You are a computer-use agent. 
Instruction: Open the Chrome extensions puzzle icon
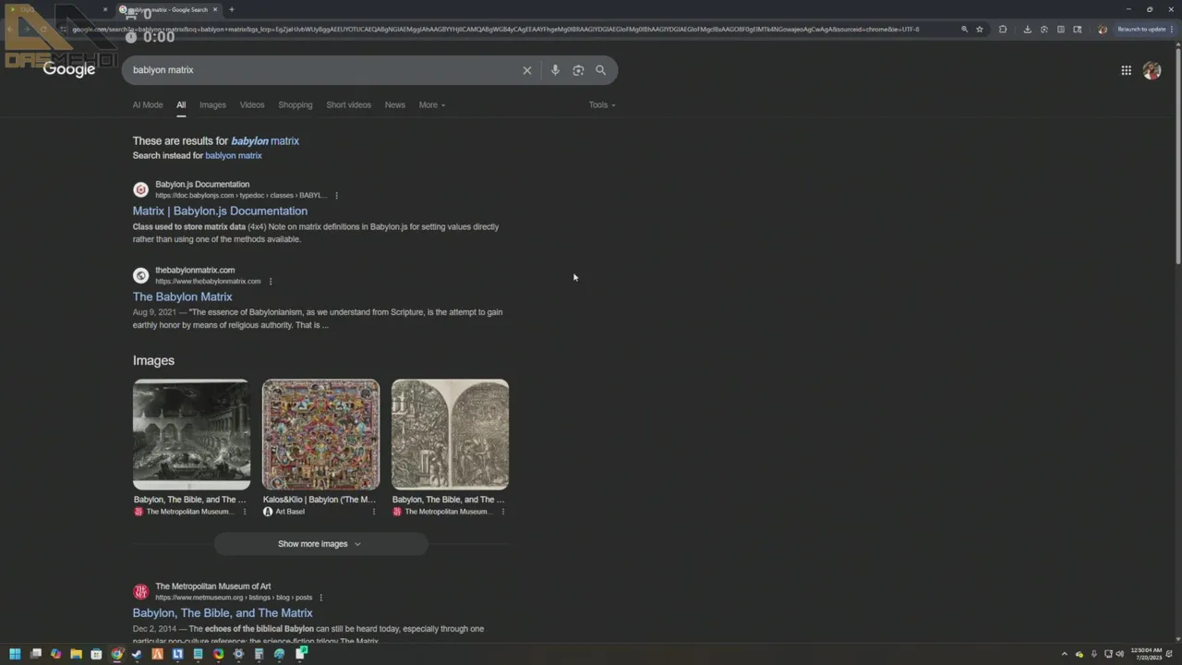click(x=1003, y=30)
